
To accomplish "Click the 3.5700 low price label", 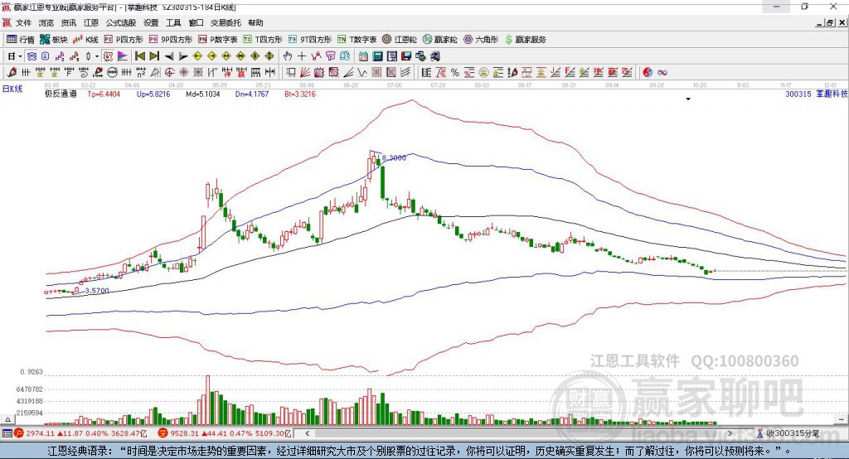I will (98, 291).
